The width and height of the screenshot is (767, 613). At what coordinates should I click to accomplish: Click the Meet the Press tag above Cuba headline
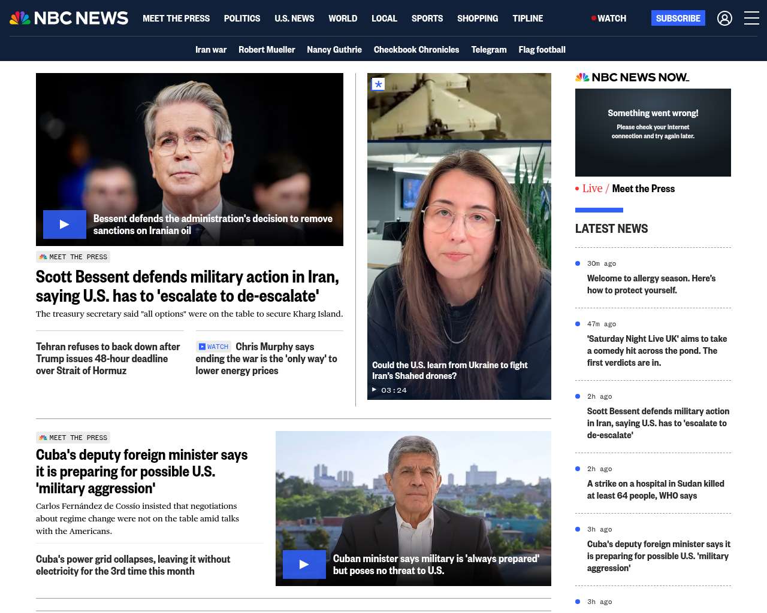73,438
